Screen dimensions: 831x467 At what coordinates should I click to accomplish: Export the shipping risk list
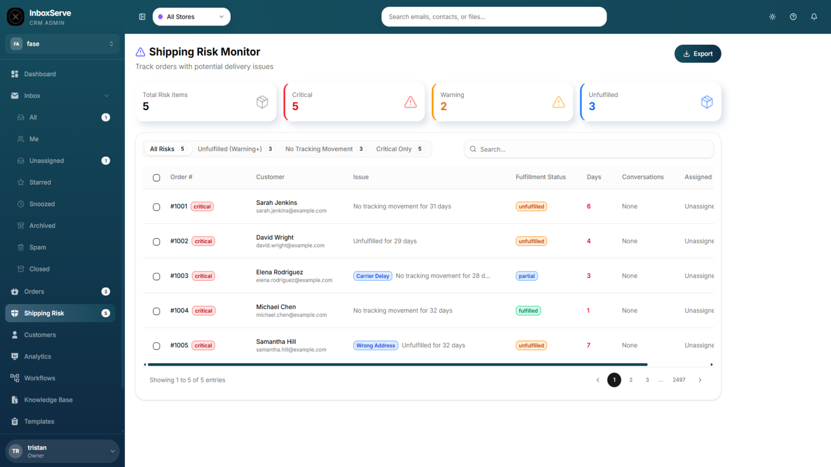698,54
